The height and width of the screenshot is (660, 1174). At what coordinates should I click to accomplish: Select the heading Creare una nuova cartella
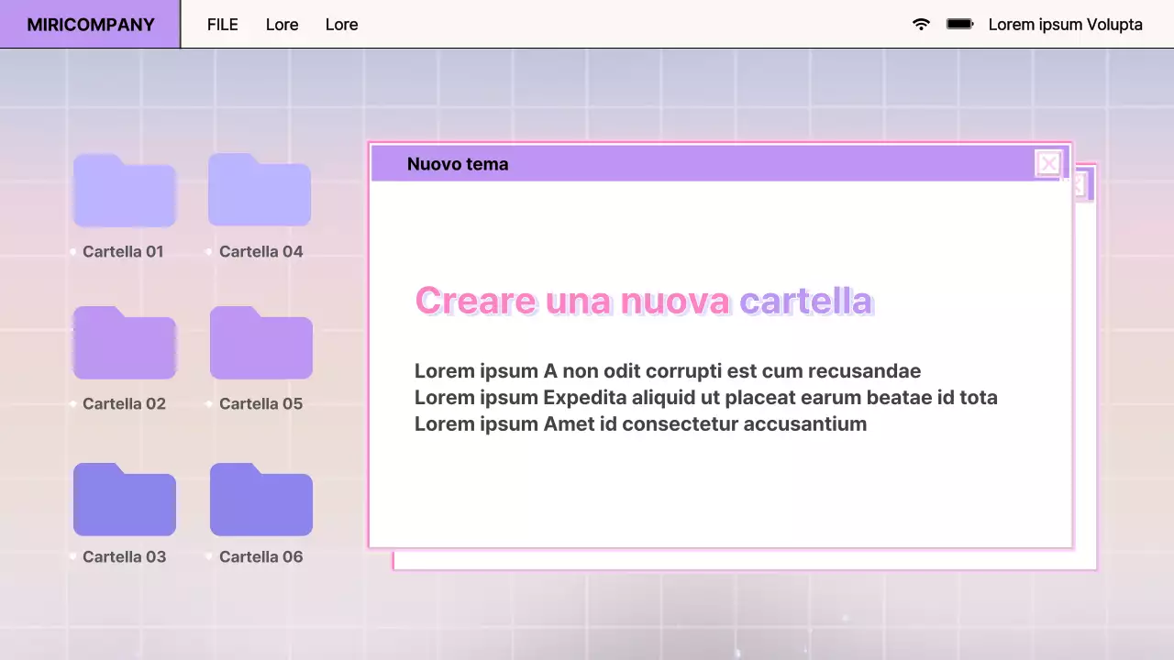(x=644, y=301)
